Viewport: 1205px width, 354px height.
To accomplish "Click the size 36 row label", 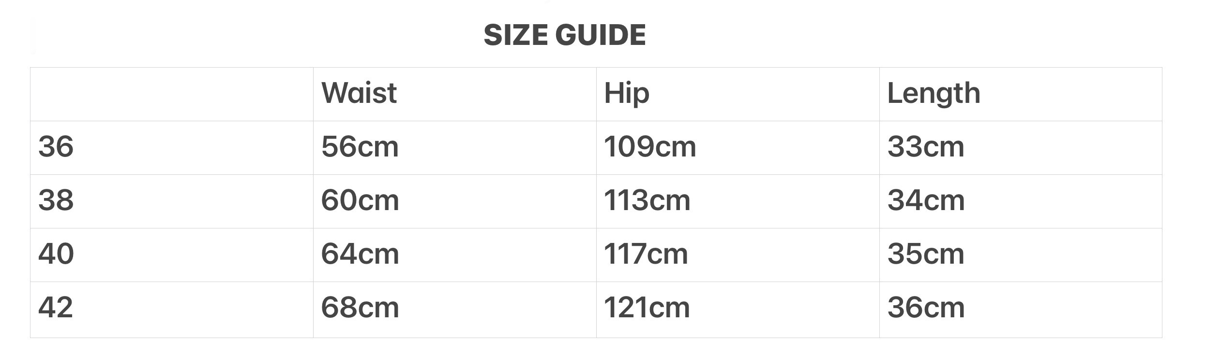I will coord(56,146).
